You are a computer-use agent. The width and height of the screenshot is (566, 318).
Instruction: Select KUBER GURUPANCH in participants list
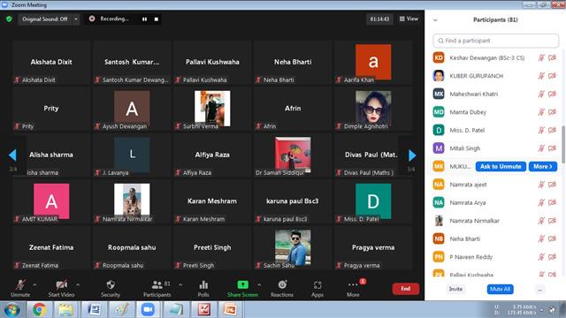494,76
